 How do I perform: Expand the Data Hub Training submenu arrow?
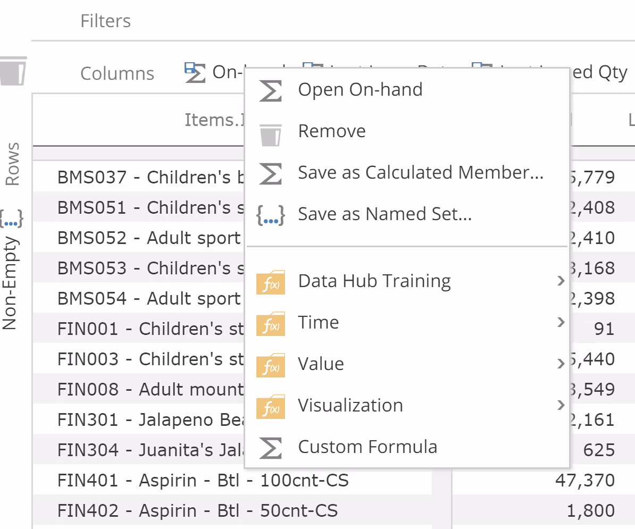pos(560,281)
